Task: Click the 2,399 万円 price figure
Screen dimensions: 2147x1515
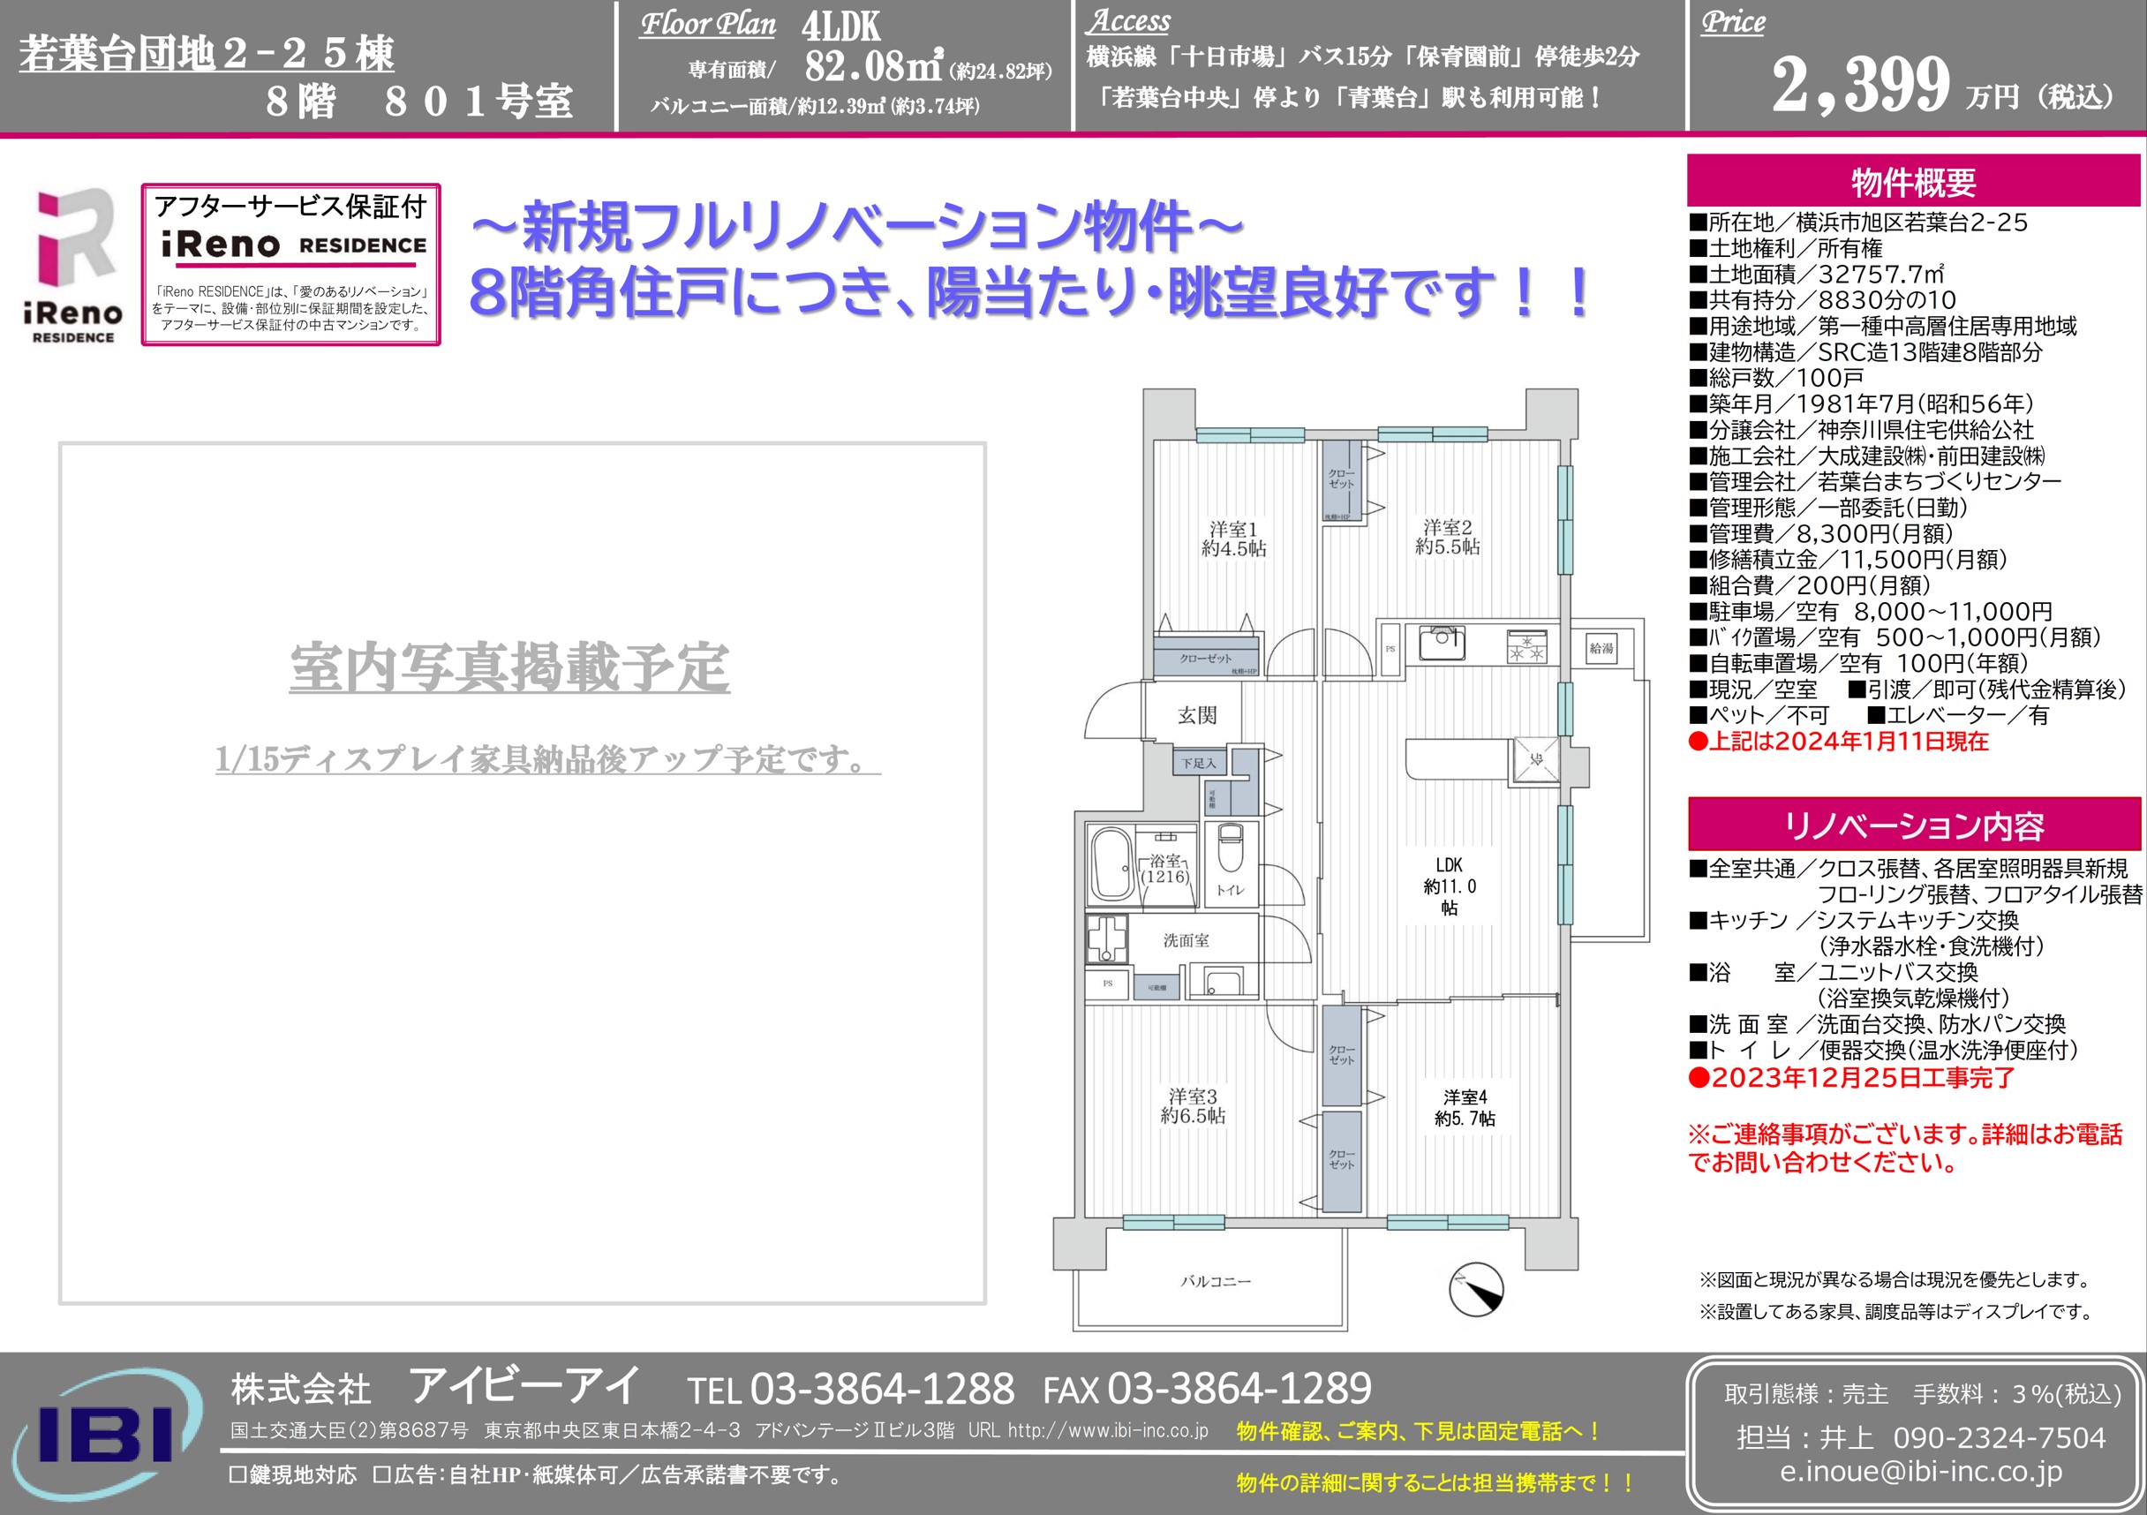Action: click(x=1861, y=84)
